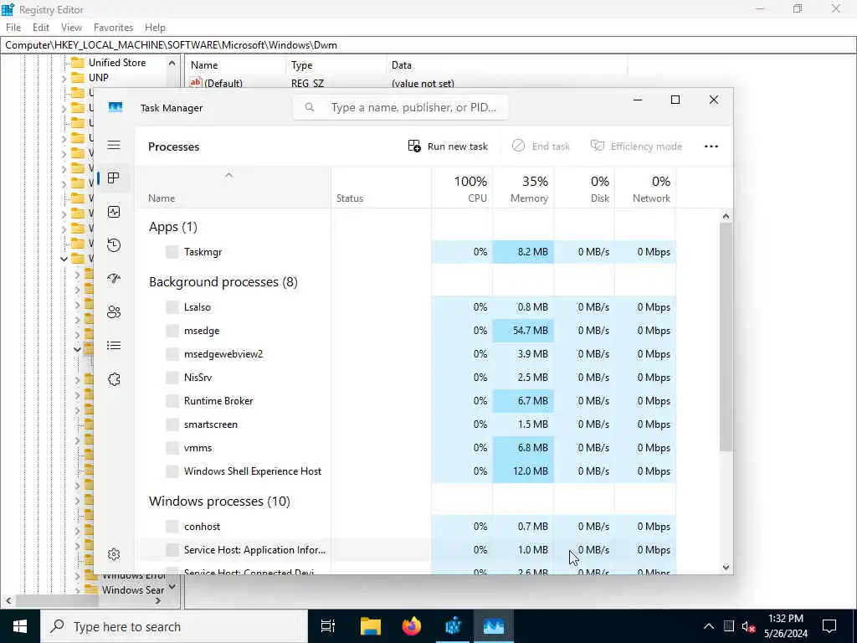Click the Taskmgr process icon
Screen dimensions: 857x643
point(172,251)
